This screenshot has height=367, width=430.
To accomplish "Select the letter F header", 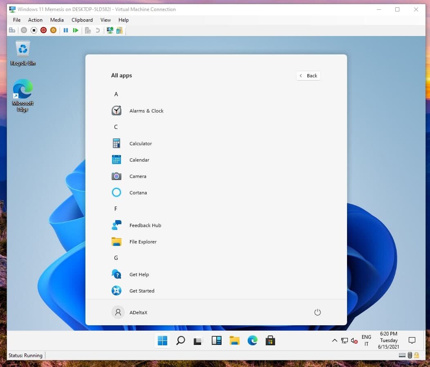I will click(x=116, y=209).
